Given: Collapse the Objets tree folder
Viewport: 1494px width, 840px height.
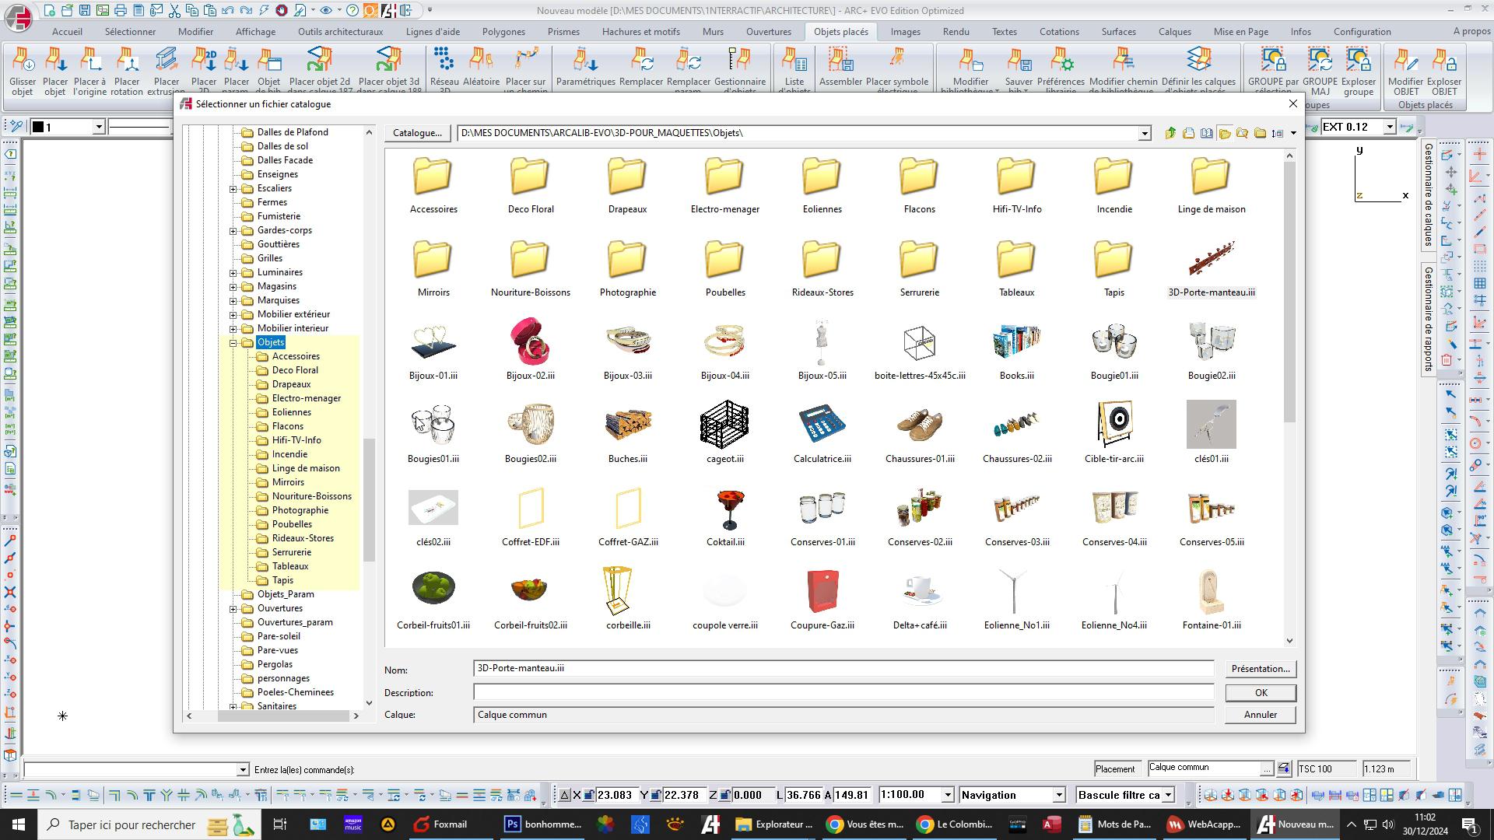Looking at the screenshot, I should pyautogui.click(x=233, y=342).
